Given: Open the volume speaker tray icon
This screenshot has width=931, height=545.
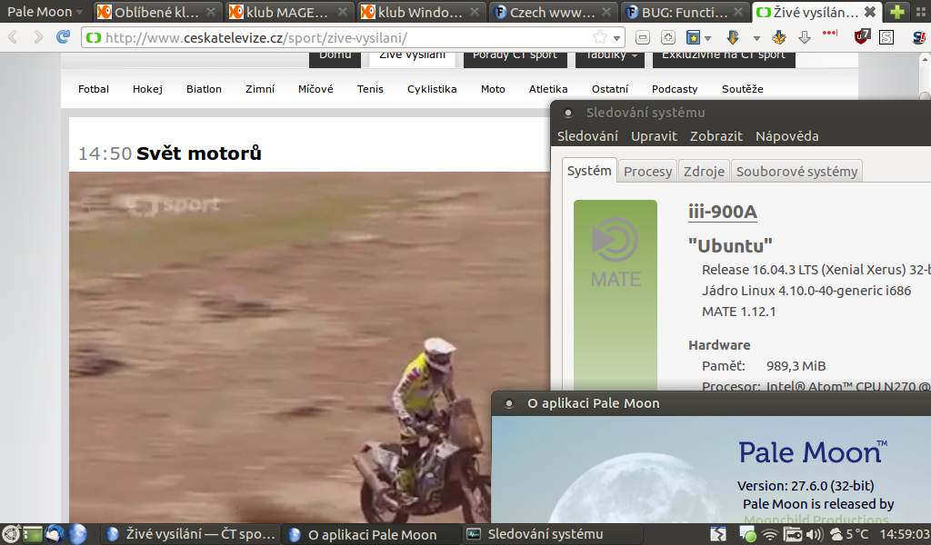Looking at the screenshot, I should click(815, 534).
